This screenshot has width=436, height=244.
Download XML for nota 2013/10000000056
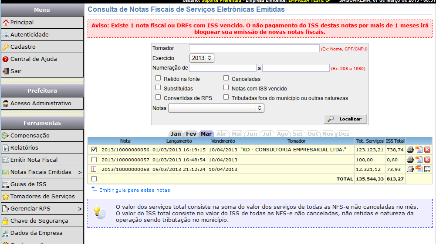pyautogui.click(x=419, y=150)
